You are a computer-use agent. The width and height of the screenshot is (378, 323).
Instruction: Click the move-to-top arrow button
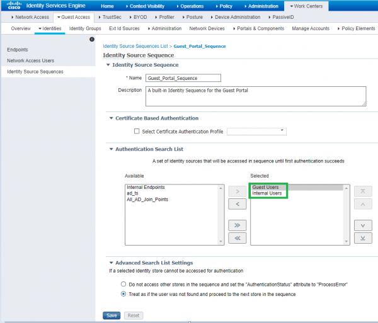coord(363,190)
